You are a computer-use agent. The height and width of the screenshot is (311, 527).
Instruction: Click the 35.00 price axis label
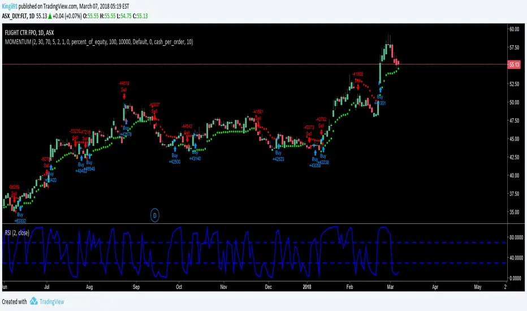[514, 212]
